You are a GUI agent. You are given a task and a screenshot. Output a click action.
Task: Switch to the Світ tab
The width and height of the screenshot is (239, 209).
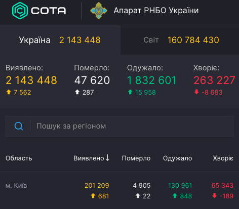tap(180, 40)
